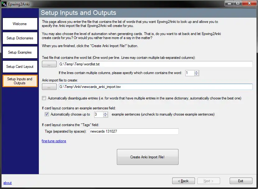This screenshot has width=258, height=189.
Task: Open the Welcome page
Action: [20, 24]
